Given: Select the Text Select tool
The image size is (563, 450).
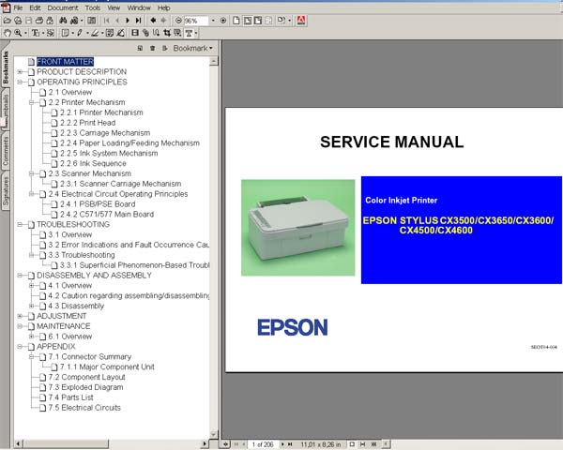Looking at the screenshot, I should [x=36, y=34].
